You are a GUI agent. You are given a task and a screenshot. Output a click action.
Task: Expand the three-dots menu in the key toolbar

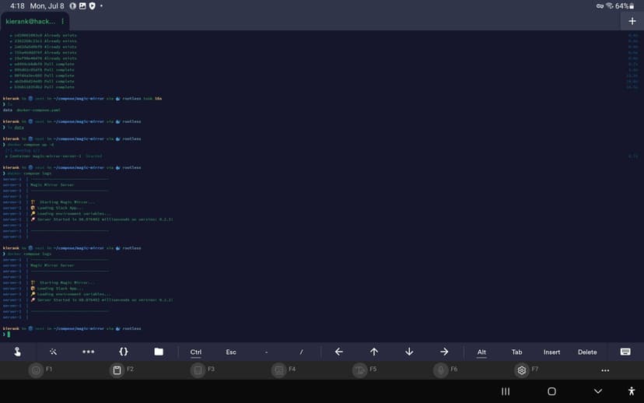[x=88, y=352]
